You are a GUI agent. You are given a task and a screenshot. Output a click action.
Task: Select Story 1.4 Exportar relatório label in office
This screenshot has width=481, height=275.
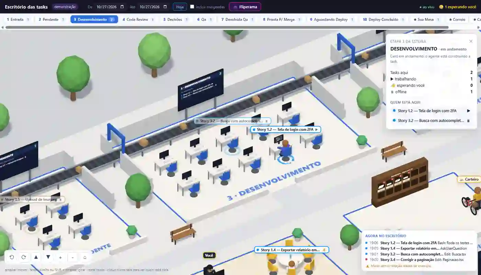point(292,250)
